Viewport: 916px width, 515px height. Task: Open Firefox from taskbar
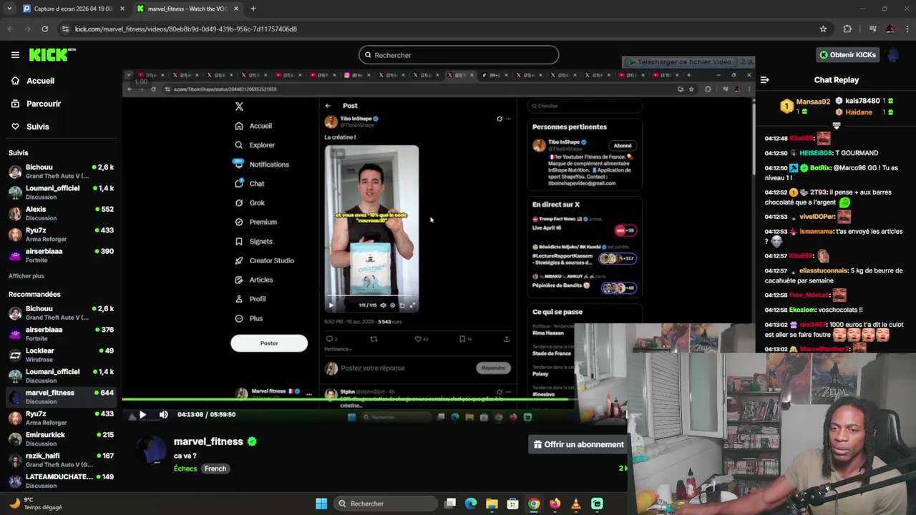(555, 504)
